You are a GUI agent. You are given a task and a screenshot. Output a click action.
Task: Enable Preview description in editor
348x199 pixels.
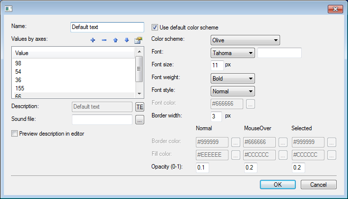pos(14,133)
